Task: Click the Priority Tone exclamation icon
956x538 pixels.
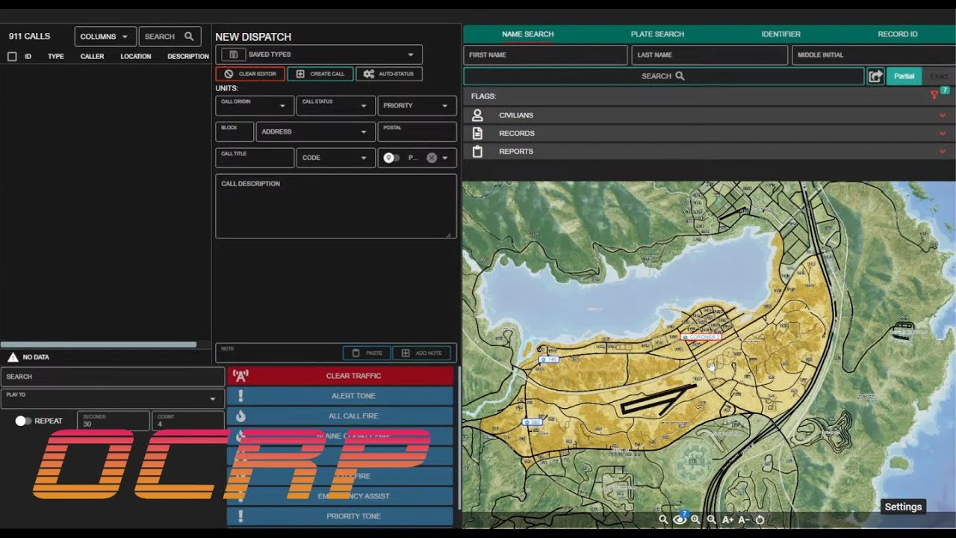Action: 240,516
